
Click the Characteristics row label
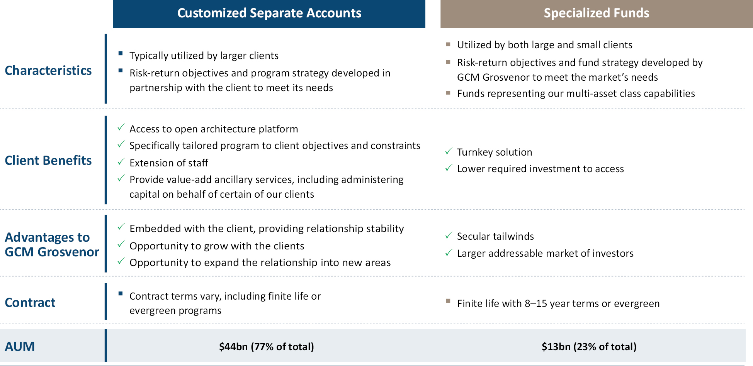point(48,70)
